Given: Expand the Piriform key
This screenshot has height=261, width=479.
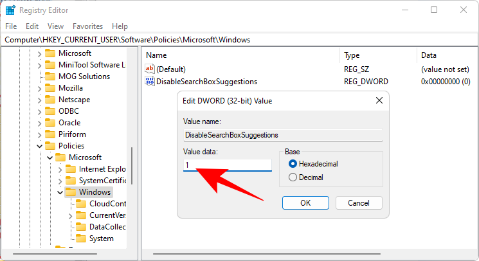Looking at the screenshot, I should coord(39,135).
